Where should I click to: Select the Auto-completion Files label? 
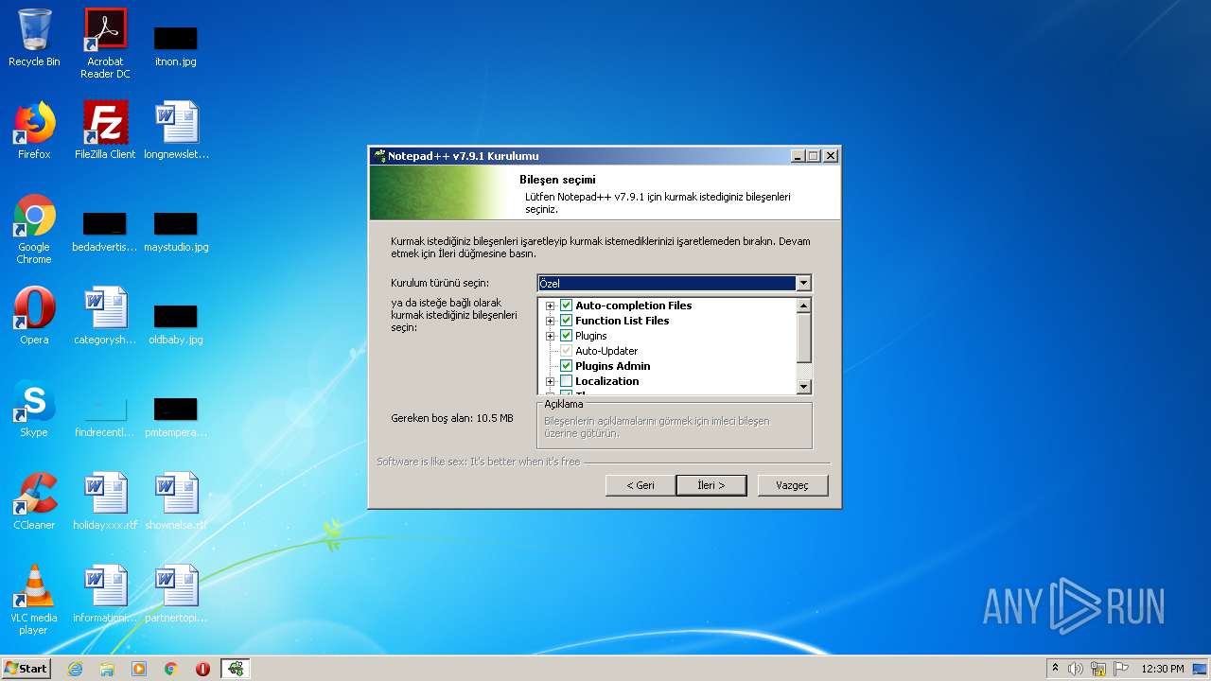pyautogui.click(x=634, y=306)
